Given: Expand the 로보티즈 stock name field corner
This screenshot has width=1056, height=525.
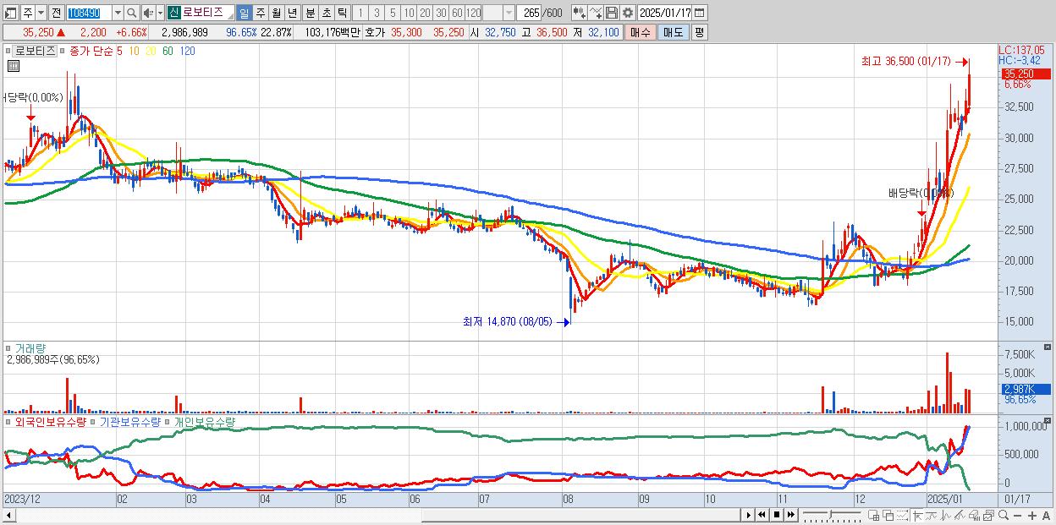Looking at the screenshot, I should coord(230,17).
